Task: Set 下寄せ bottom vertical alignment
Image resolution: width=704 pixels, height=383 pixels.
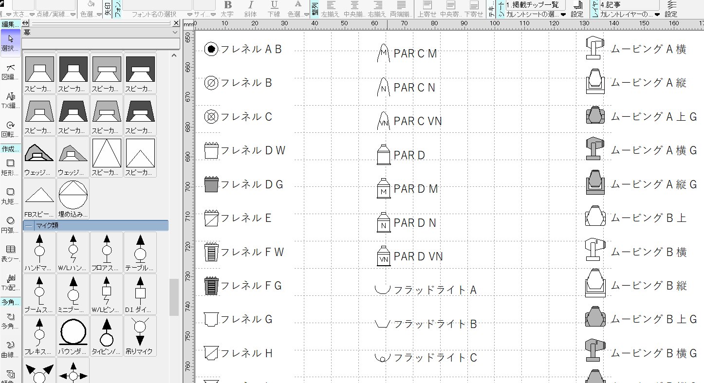Action: click(474, 9)
